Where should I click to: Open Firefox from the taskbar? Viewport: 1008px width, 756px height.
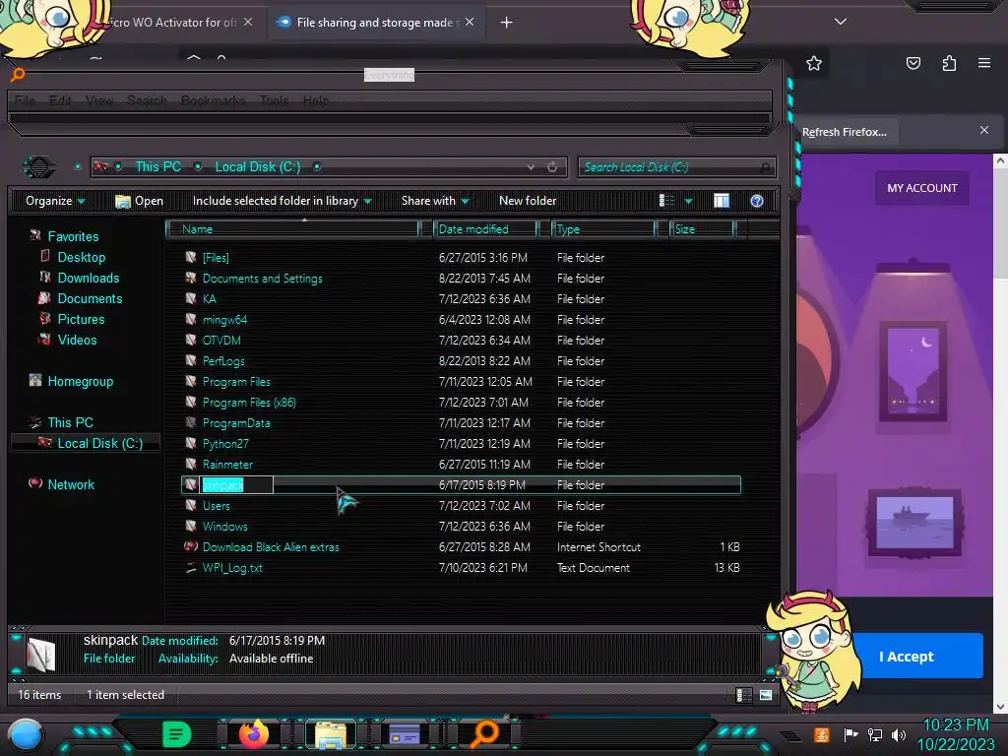pyautogui.click(x=254, y=733)
